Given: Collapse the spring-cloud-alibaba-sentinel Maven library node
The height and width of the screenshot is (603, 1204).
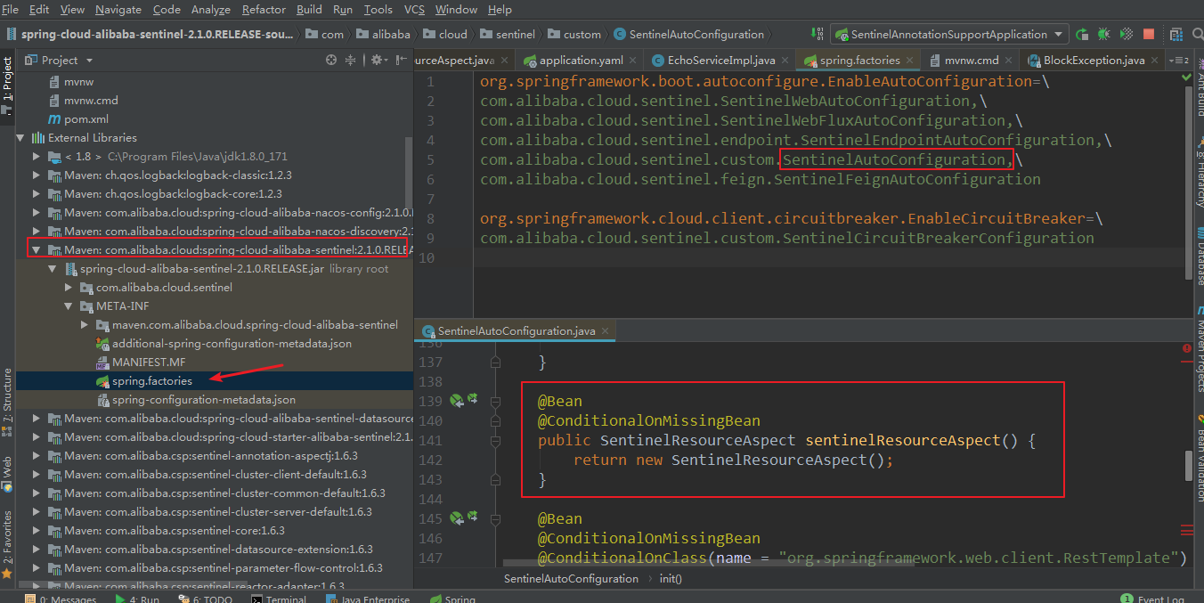Looking at the screenshot, I should click(37, 250).
